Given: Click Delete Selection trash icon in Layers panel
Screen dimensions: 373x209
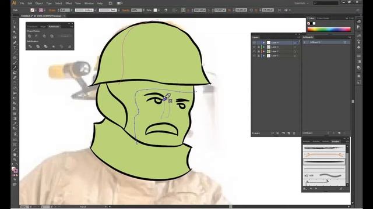Looking at the screenshot, I should pos(294,133).
